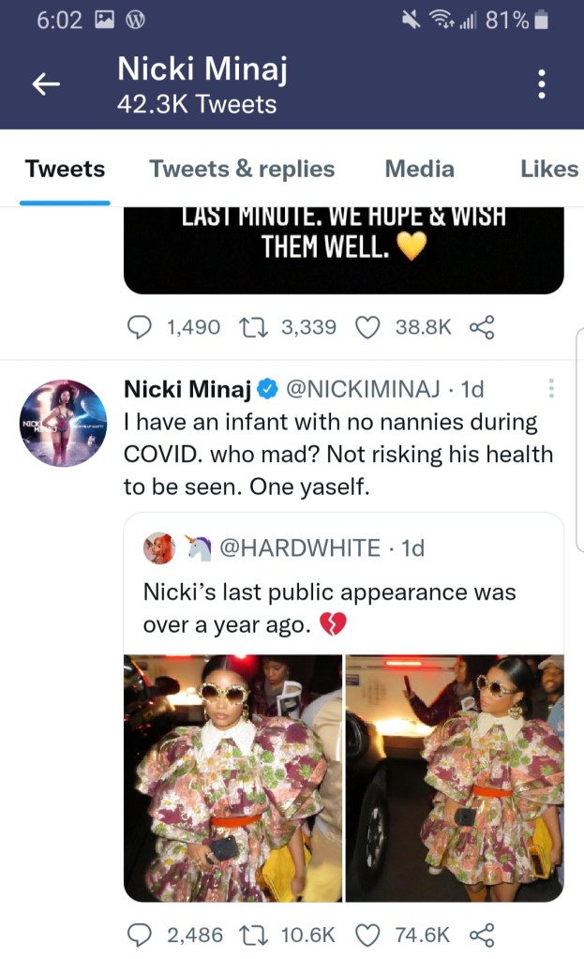Viewport: 584px width, 959px height.
Task: Share the tweet with 38.8K likes
Action: point(481,326)
